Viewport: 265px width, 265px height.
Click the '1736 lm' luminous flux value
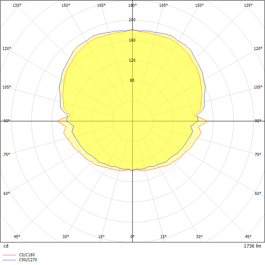[253, 246]
